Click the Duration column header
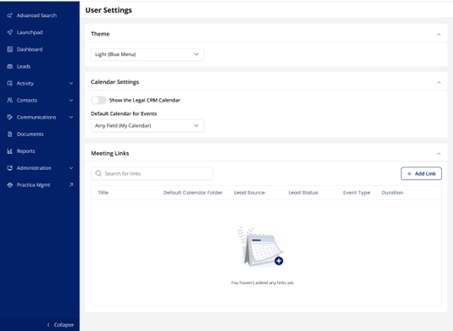The height and width of the screenshot is (331, 453). [392, 192]
